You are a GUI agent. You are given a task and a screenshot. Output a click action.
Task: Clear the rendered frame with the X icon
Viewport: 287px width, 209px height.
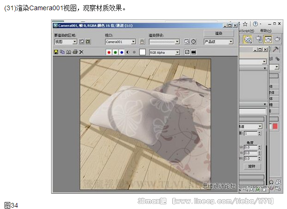tap(81, 52)
